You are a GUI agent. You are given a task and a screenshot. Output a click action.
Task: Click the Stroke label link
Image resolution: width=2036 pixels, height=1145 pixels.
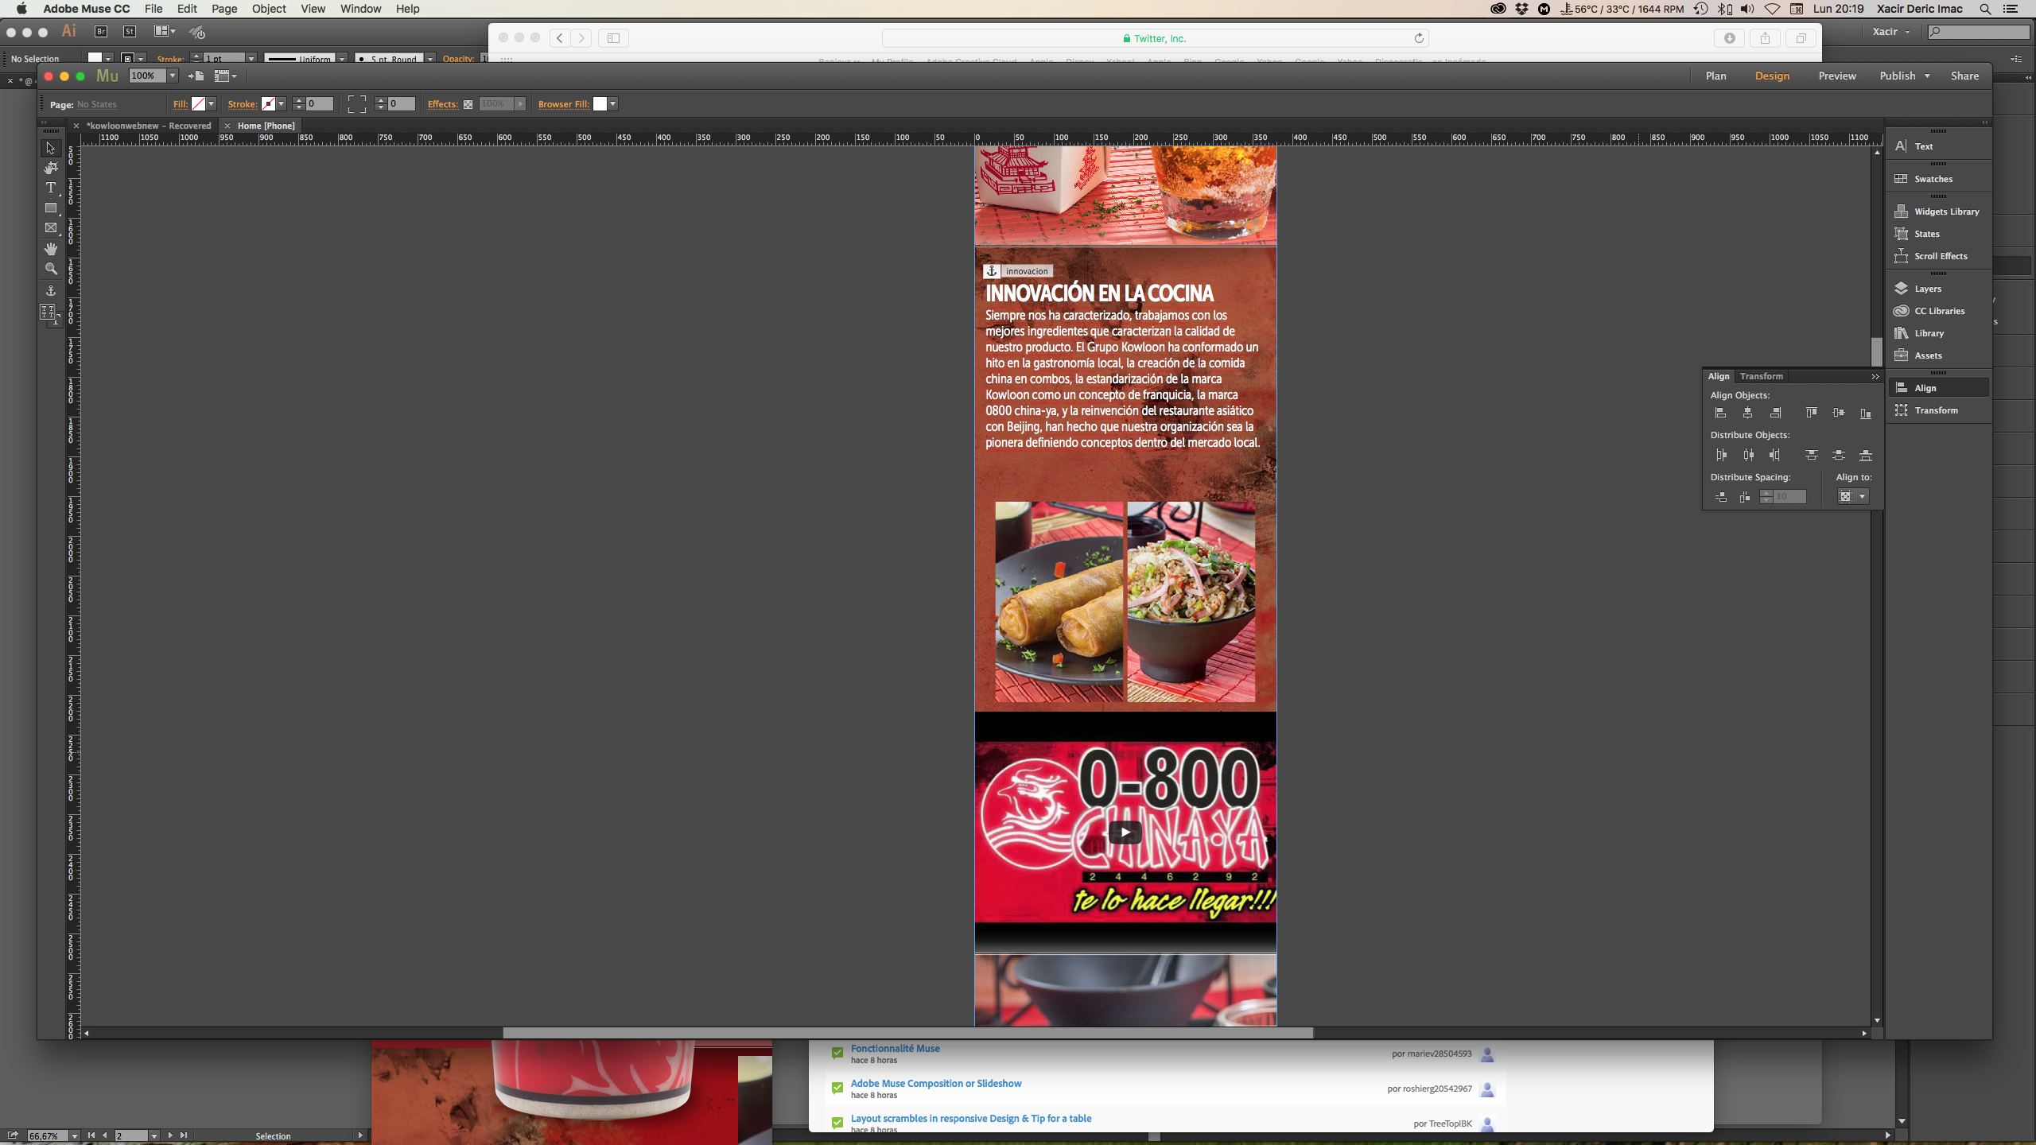click(x=243, y=104)
